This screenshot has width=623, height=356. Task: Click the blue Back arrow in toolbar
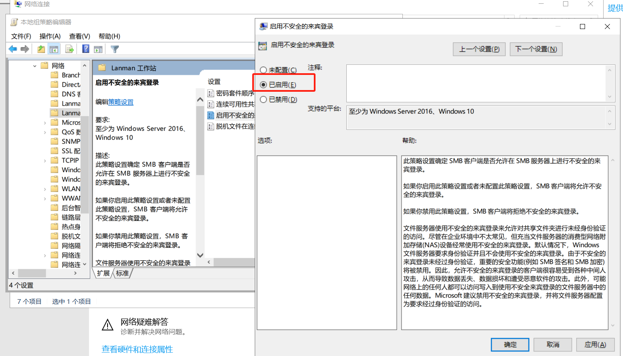13,49
